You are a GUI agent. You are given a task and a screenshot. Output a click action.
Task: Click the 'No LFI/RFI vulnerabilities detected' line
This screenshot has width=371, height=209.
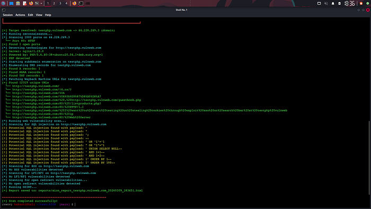point(36,177)
